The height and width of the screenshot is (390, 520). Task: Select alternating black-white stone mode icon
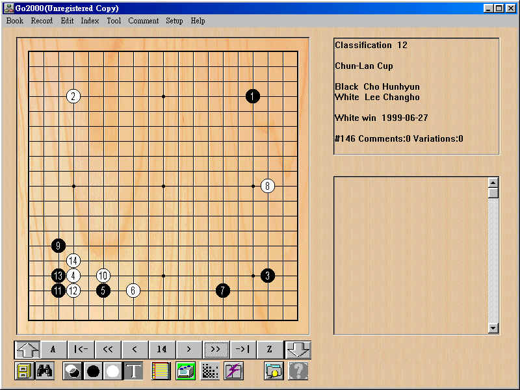[x=73, y=370]
